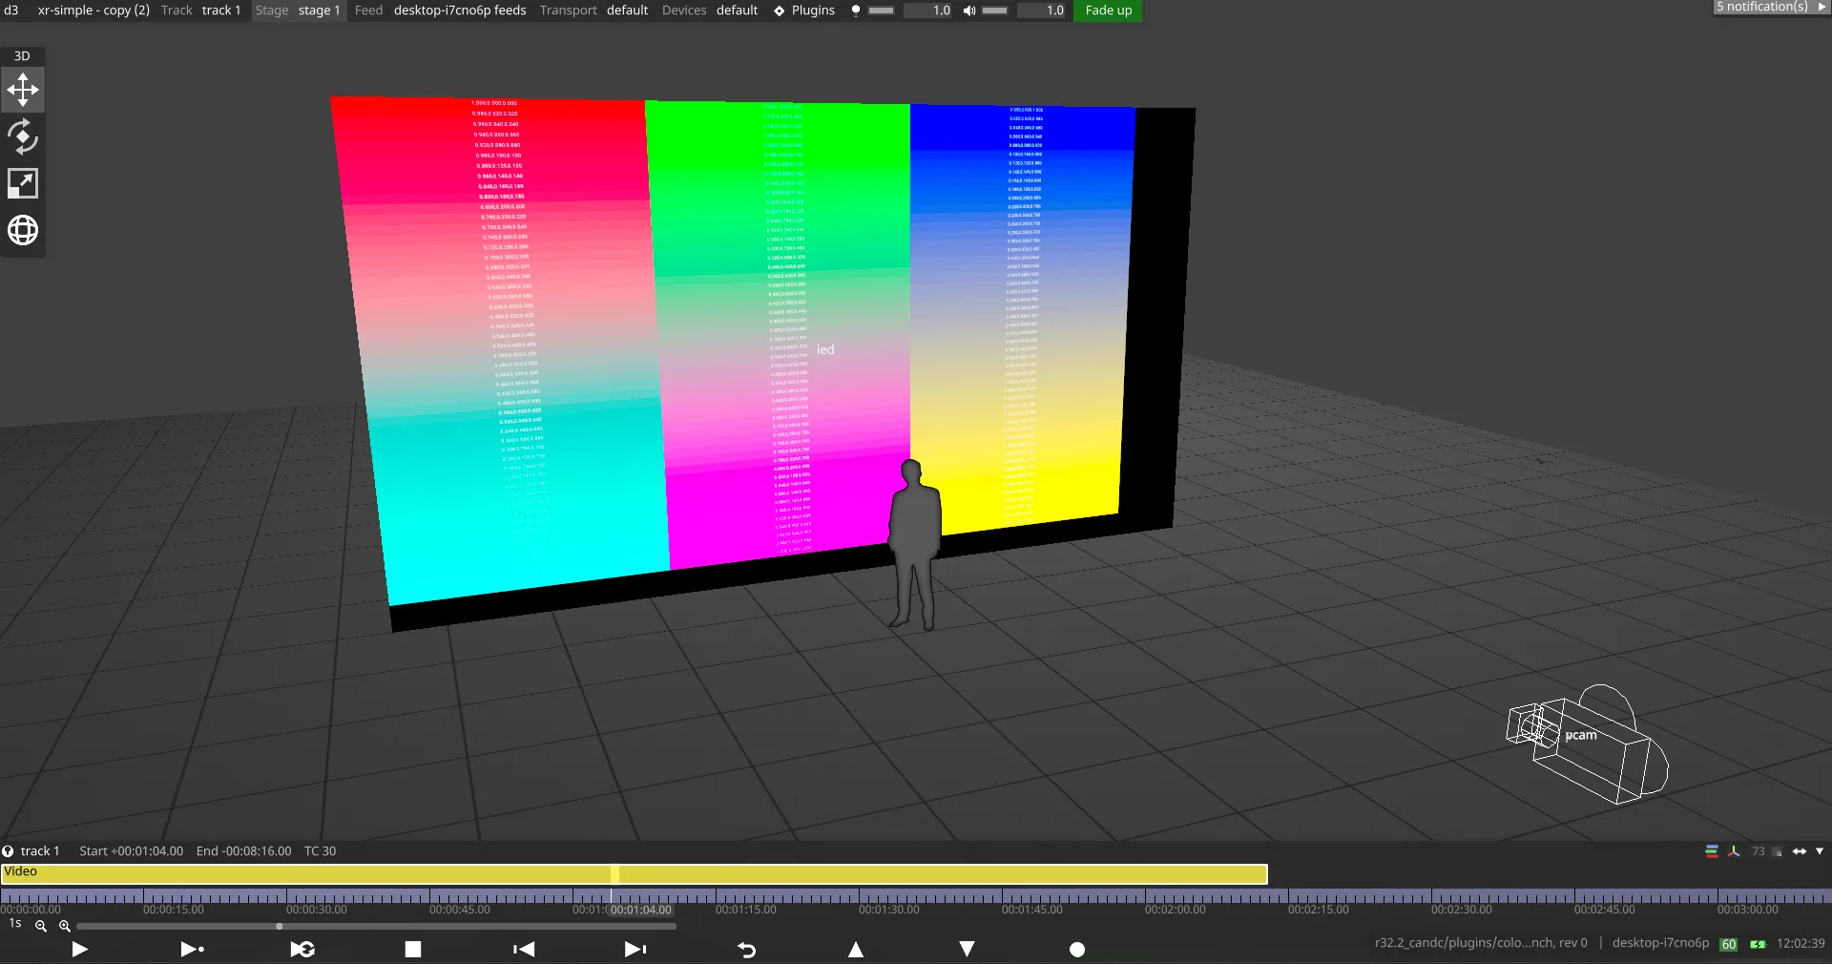Zoom in the timeline with magnifier plus

click(65, 926)
